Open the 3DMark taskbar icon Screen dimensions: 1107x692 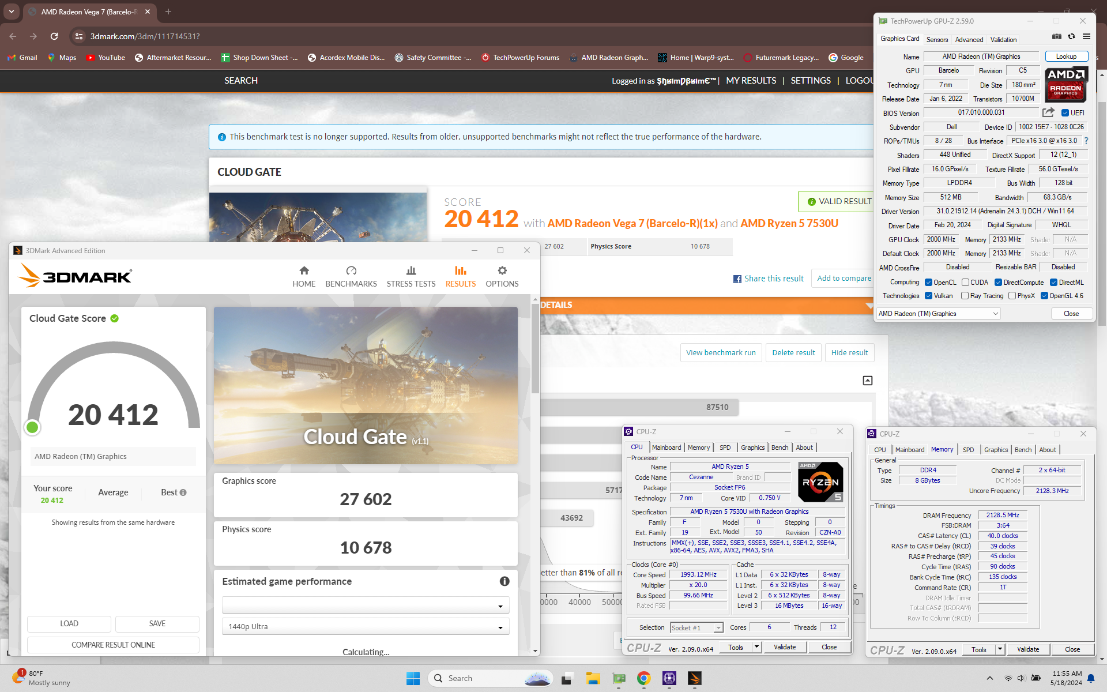tap(695, 678)
